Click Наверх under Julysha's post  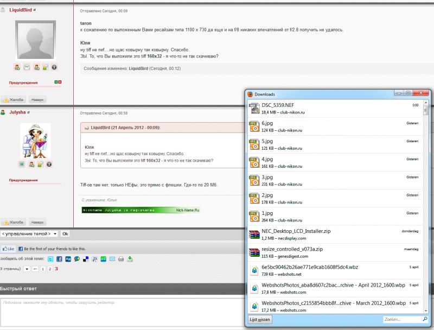coord(37,223)
